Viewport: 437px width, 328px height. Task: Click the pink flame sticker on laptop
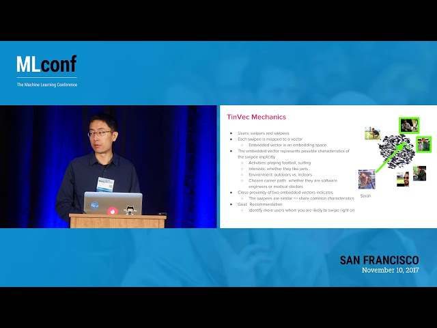(112, 211)
